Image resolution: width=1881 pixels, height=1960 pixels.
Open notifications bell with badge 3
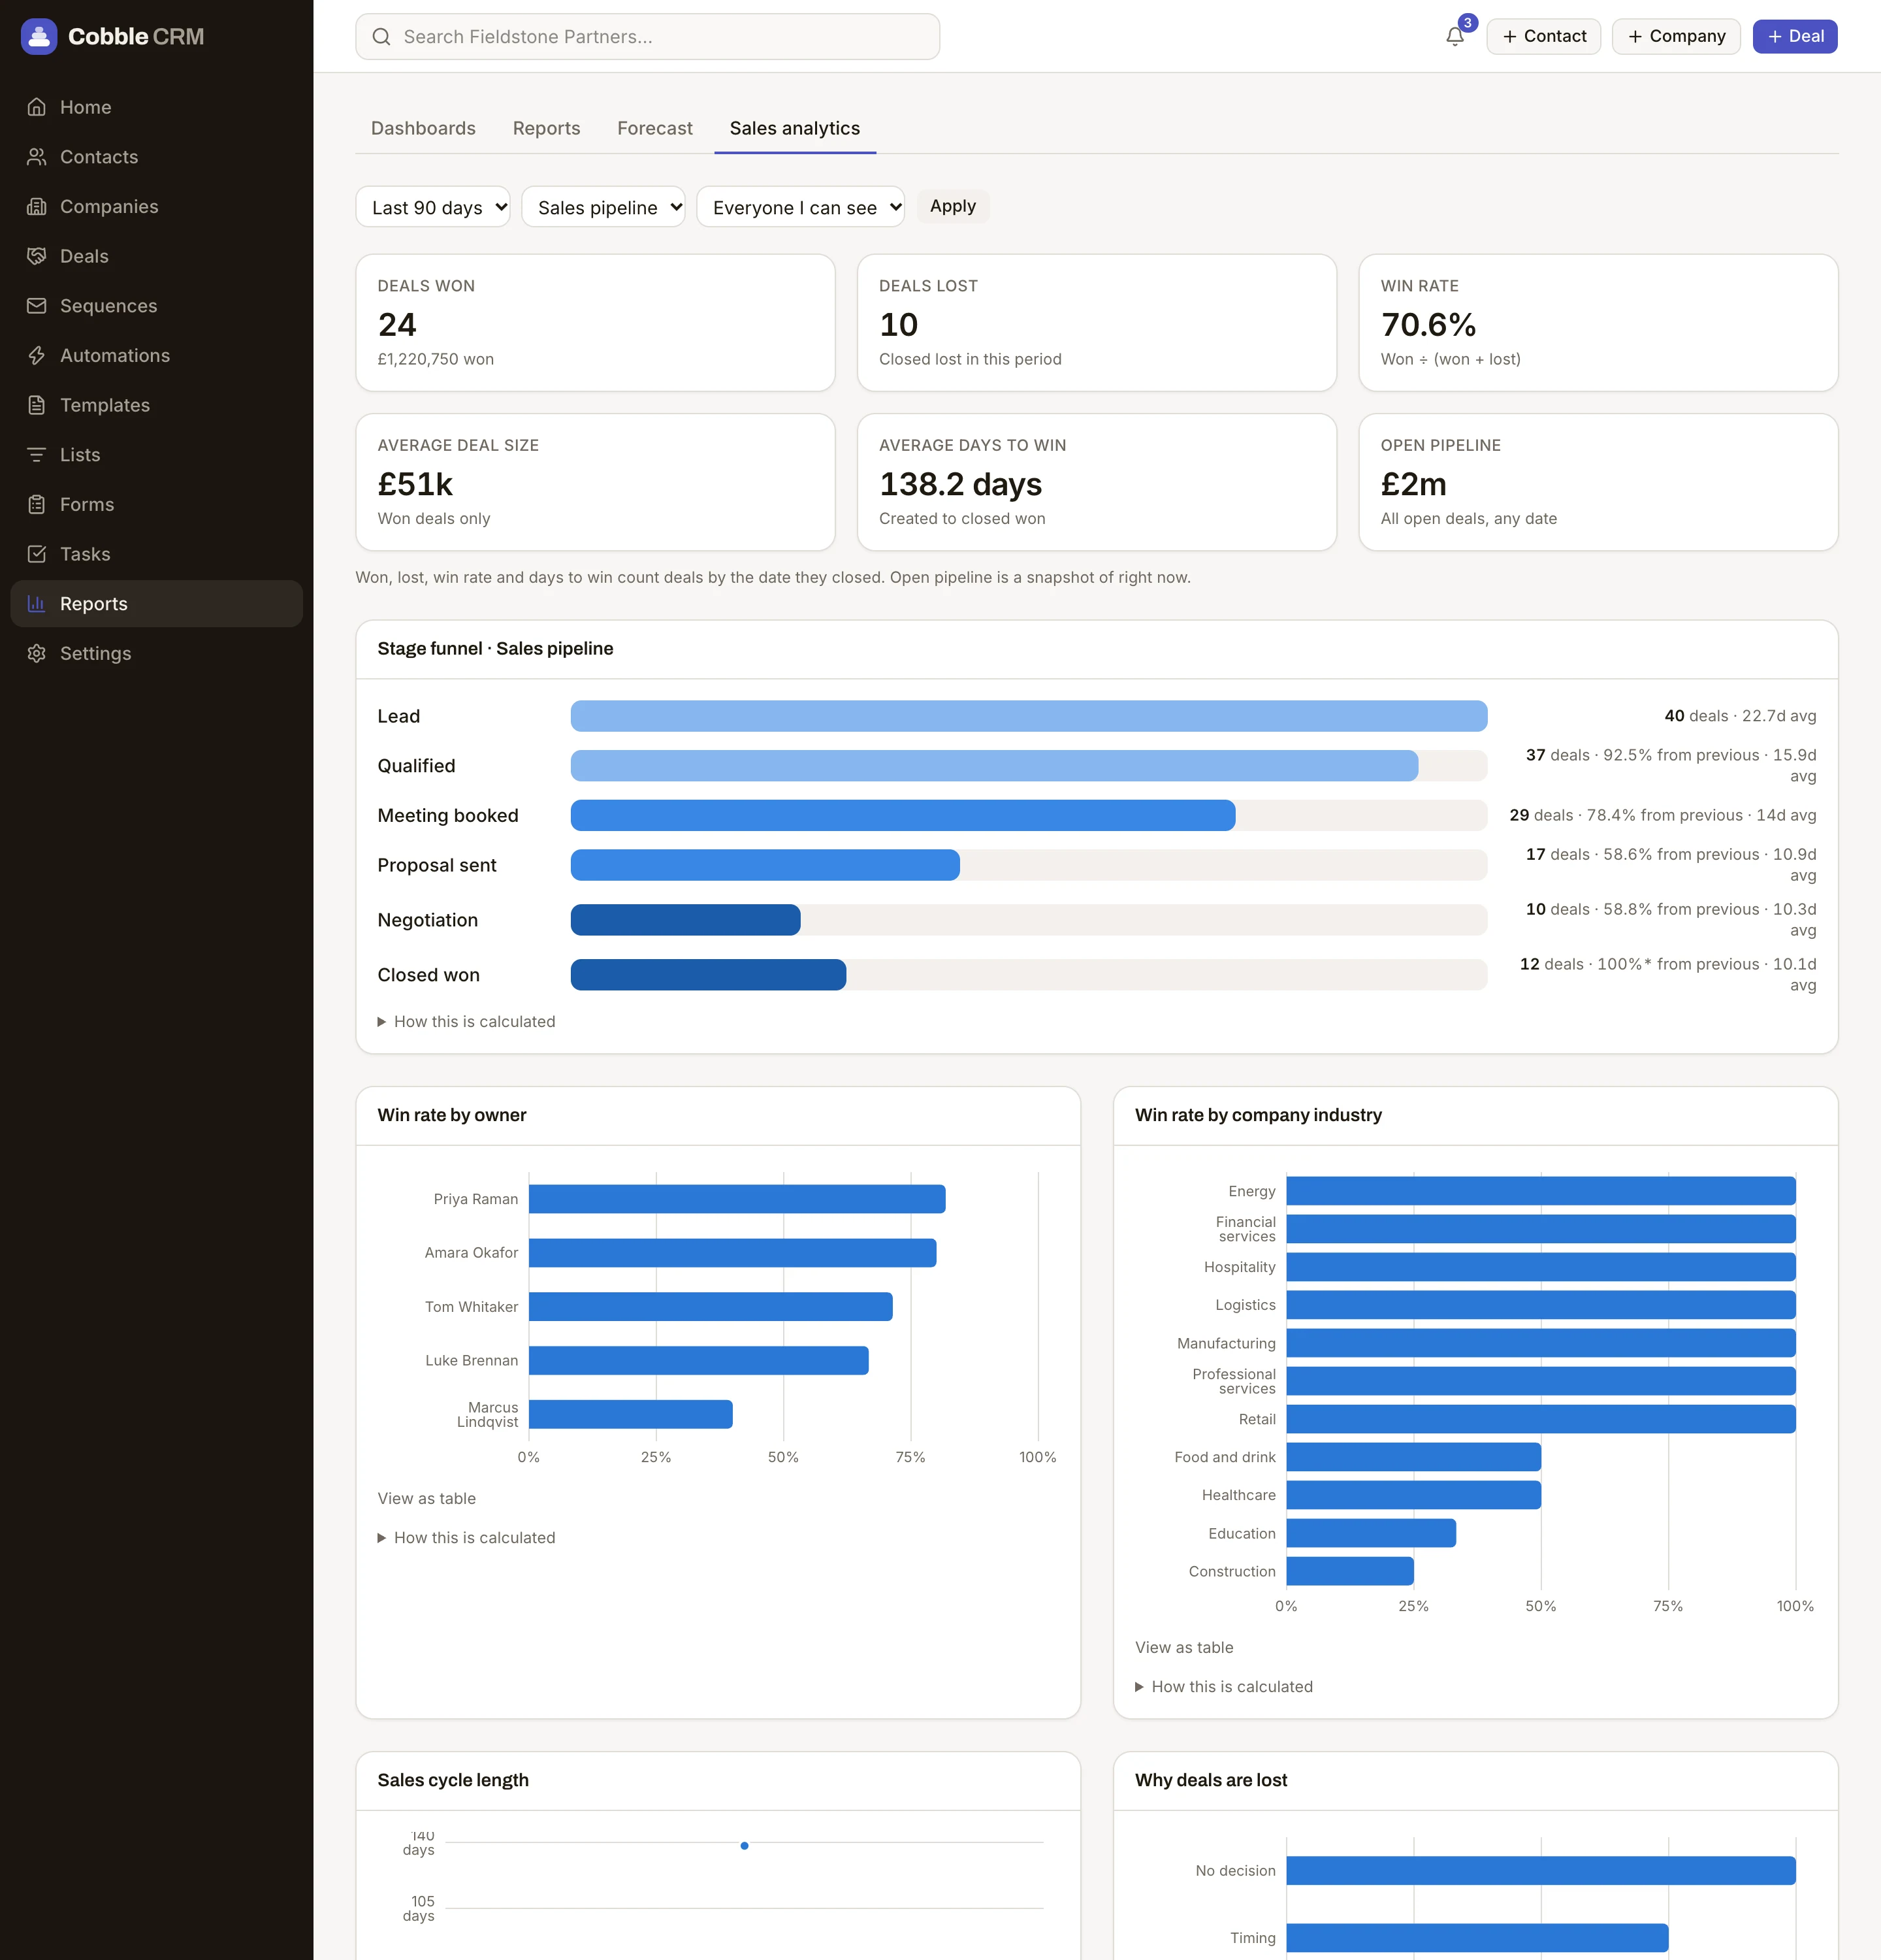click(1455, 37)
